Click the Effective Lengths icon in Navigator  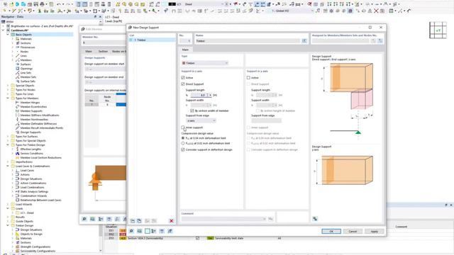tap(17, 149)
